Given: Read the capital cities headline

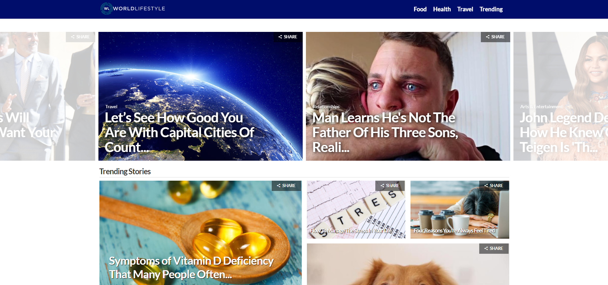Looking at the screenshot, I should tap(179, 133).
